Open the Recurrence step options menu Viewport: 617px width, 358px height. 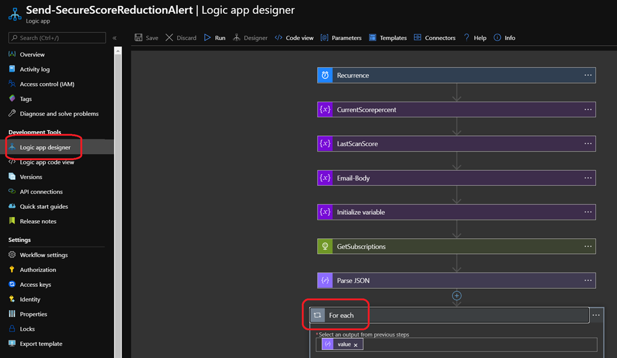click(588, 75)
